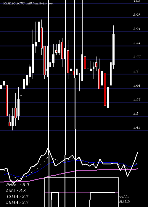Click the Price : 3.9 readout
Viewport: 148px width, 207px height.
(17, 185)
